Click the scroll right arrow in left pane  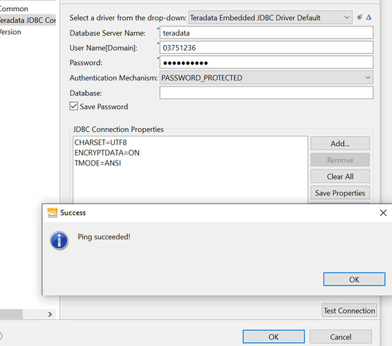tap(50, 314)
